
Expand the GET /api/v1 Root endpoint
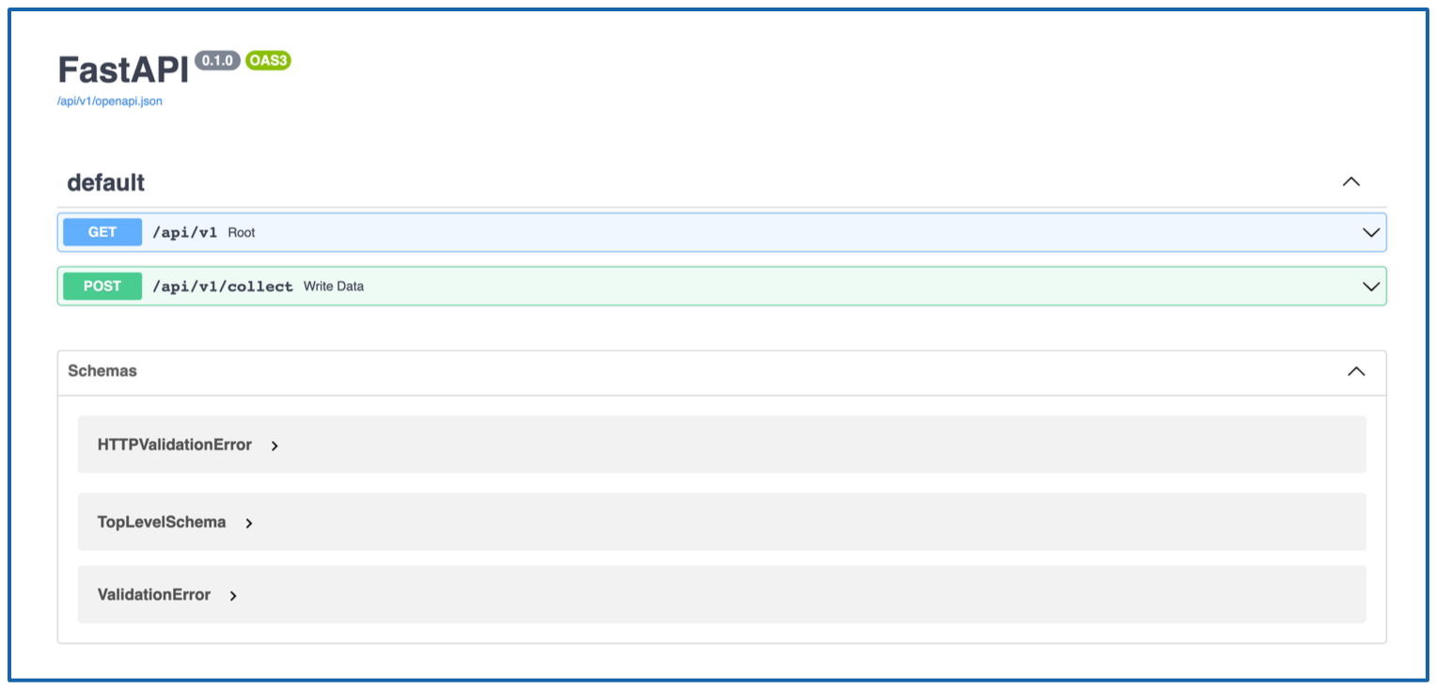(x=658, y=232)
